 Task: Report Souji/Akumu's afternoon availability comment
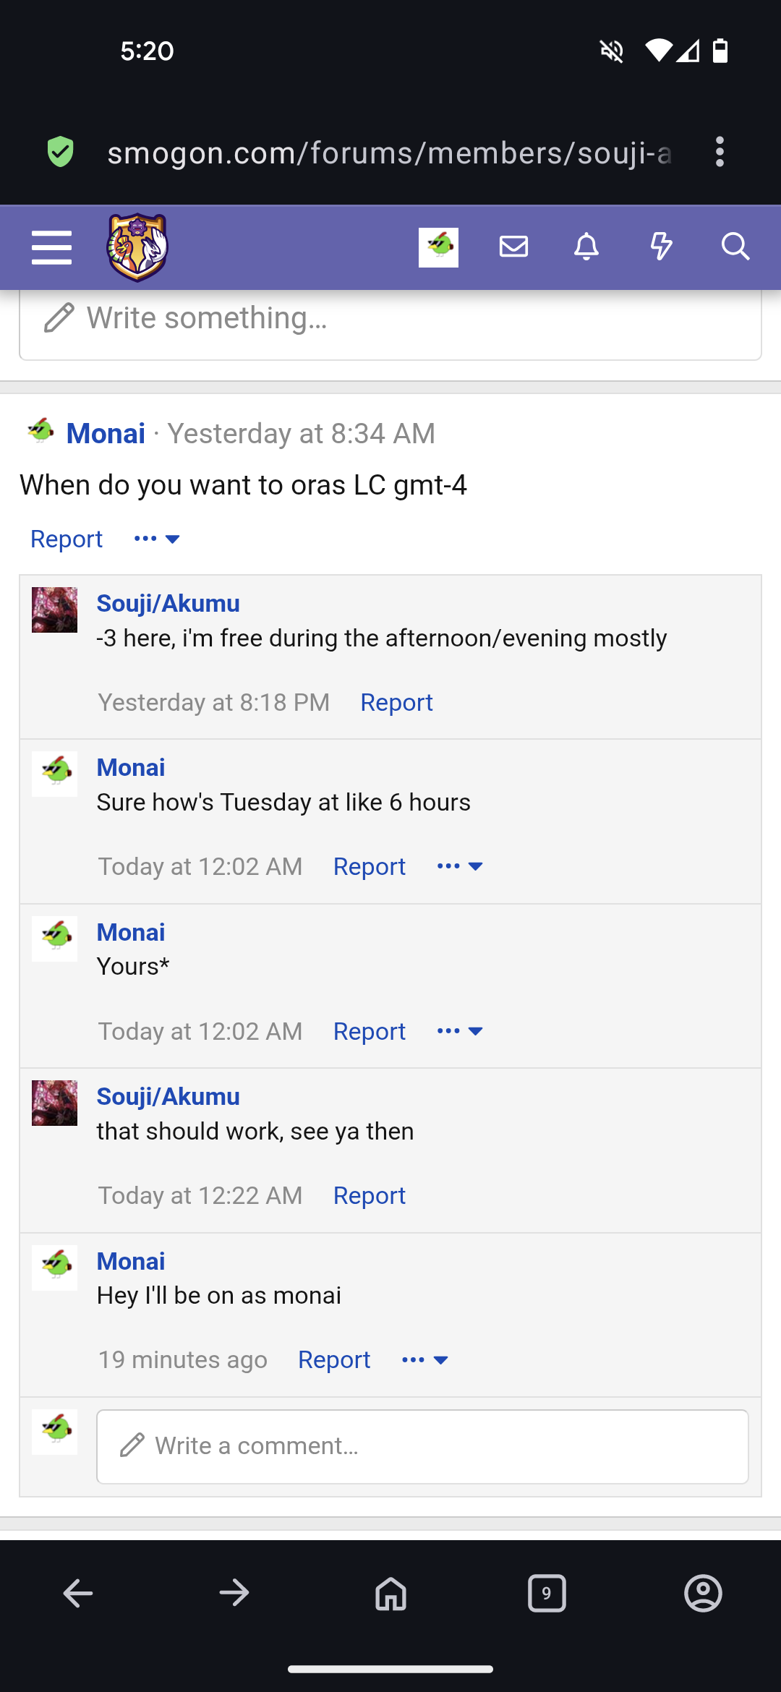click(x=396, y=701)
